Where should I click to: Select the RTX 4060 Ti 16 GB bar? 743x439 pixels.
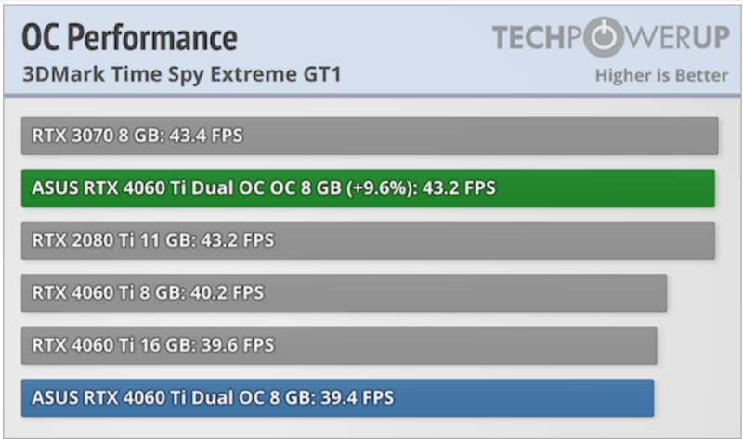339,345
